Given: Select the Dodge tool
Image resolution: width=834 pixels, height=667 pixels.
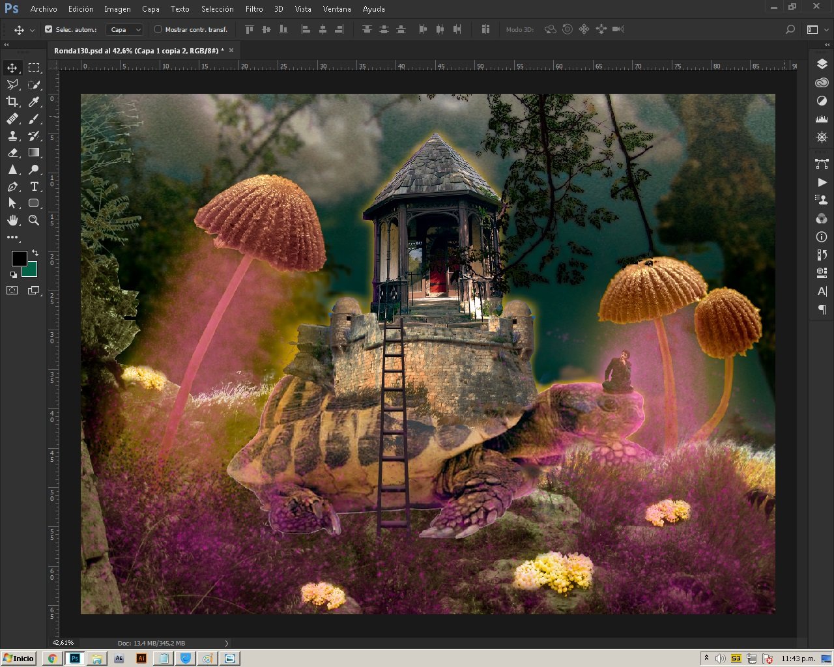Looking at the screenshot, I should (34, 169).
